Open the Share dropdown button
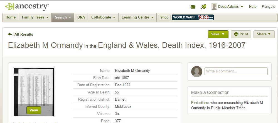 tap(264, 34)
